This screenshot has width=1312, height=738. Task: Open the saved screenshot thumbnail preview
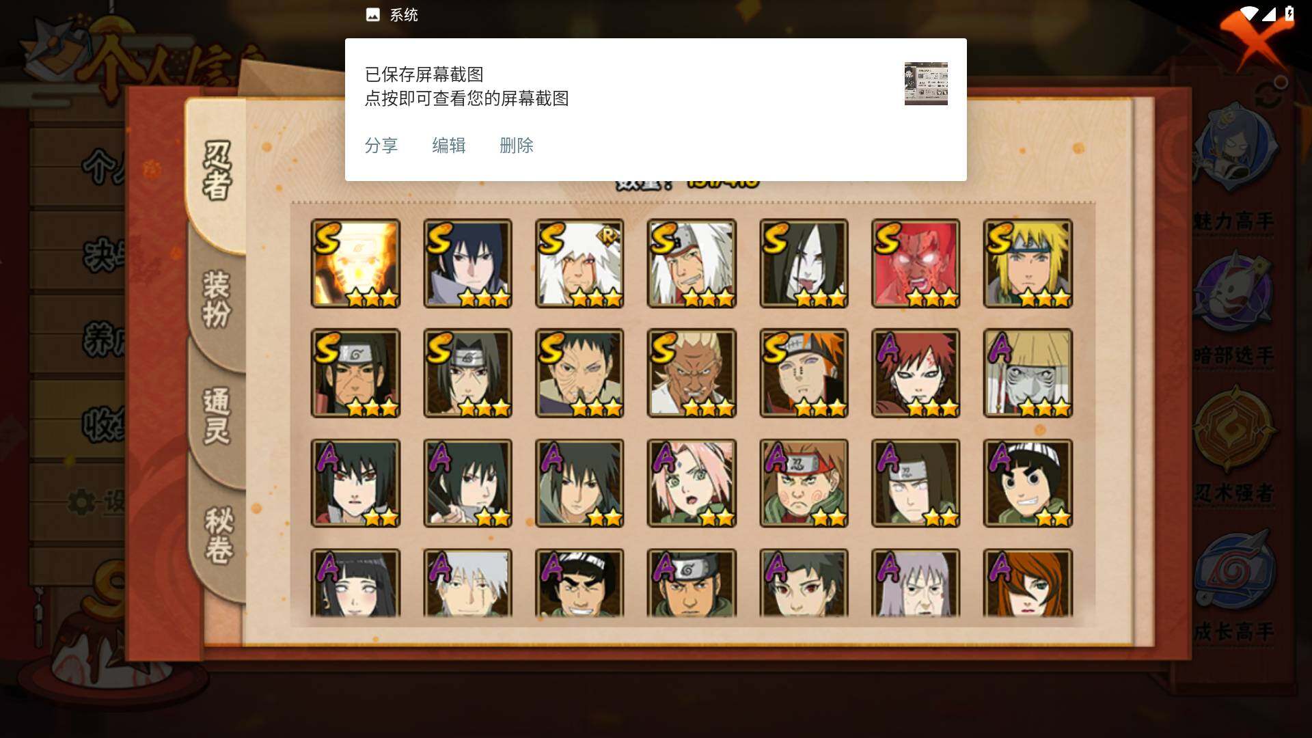926,83
